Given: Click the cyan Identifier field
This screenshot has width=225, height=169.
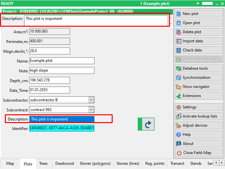Looking at the screenshot, I should click(x=62, y=128).
